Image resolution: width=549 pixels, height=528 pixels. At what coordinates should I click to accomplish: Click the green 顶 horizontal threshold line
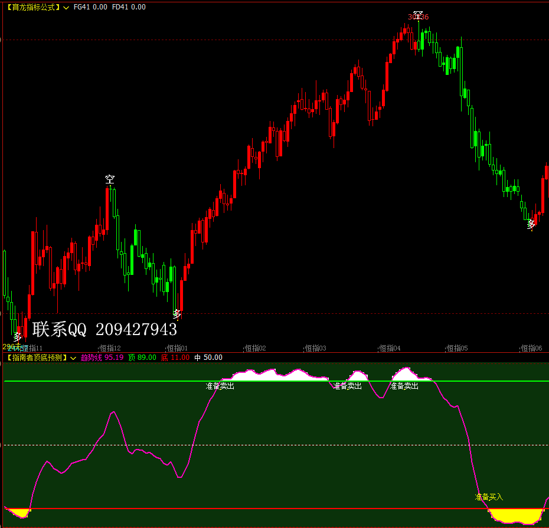click(x=105, y=381)
